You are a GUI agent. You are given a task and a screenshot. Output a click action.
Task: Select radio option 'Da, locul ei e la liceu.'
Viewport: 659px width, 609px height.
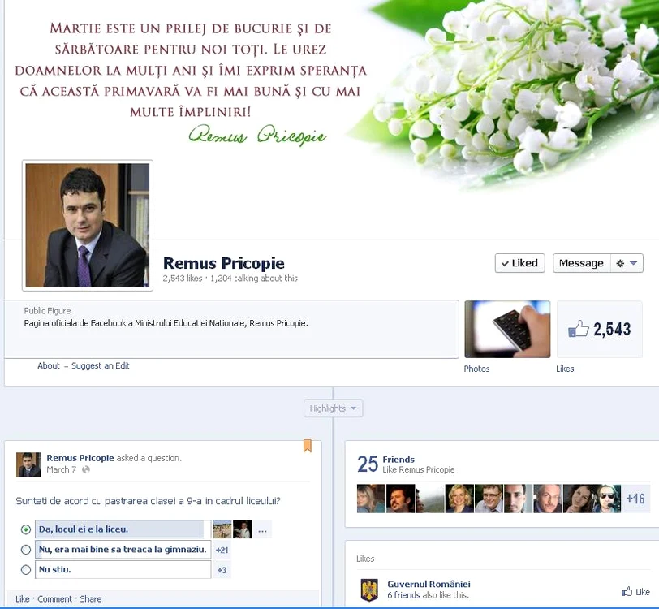pos(26,529)
